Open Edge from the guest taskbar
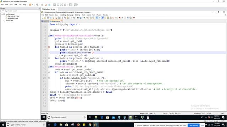 [x=102, y=117]
